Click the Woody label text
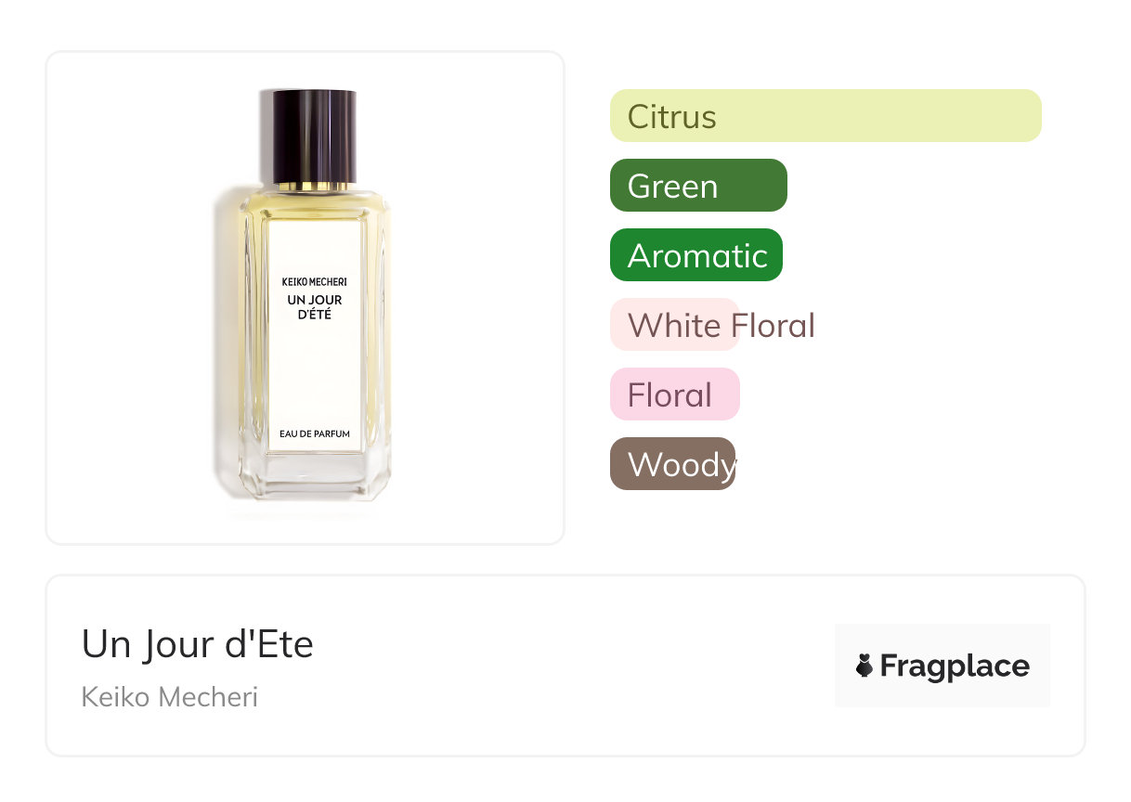This screenshot has height=802, width=1131. click(682, 465)
